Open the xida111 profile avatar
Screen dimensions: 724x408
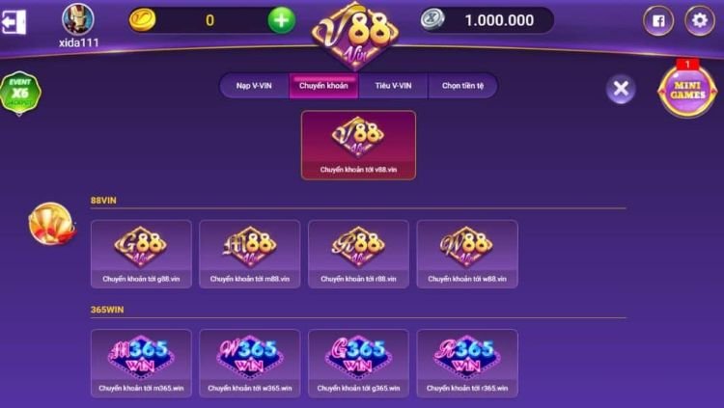[78, 19]
